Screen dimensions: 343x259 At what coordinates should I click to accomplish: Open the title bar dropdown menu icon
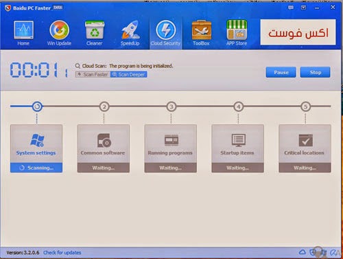pyautogui.click(x=303, y=8)
